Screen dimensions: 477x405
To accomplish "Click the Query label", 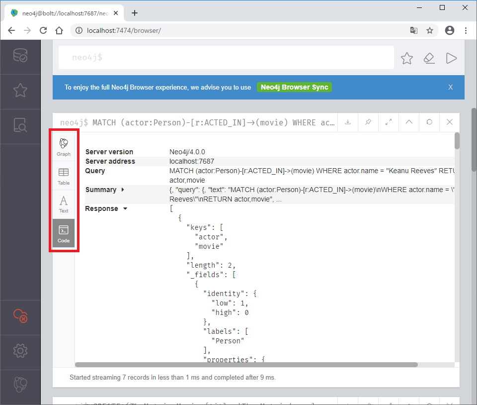I will pyautogui.click(x=95, y=171).
